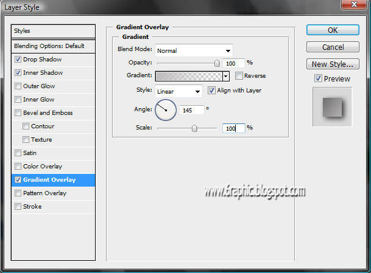The image size is (371, 273).
Task: Select the Color Overlay label
Action: (43, 166)
